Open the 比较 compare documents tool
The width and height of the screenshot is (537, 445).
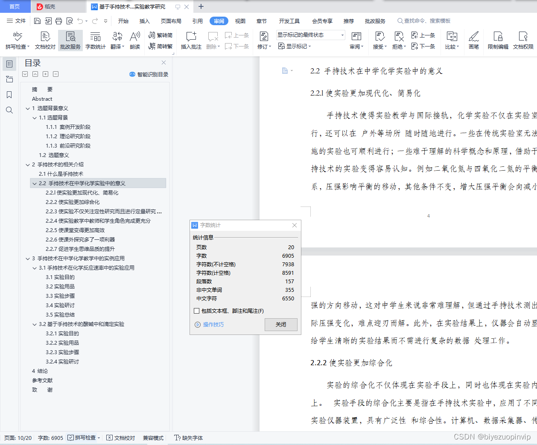pyautogui.click(x=452, y=41)
